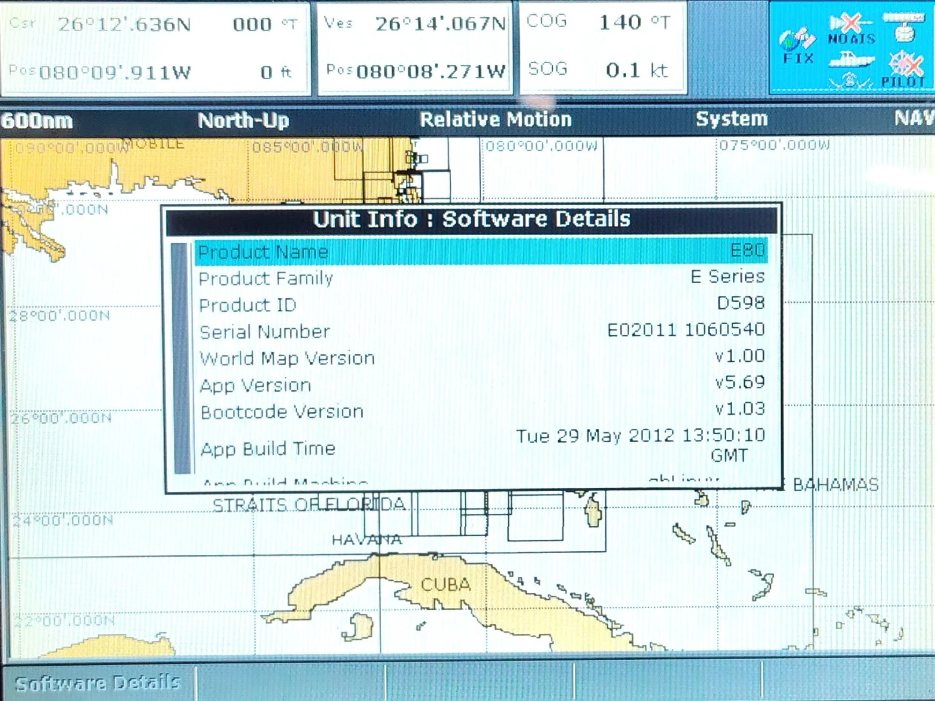
Task: Click North-Up orientation in status bar
Action: (x=243, y=120)
